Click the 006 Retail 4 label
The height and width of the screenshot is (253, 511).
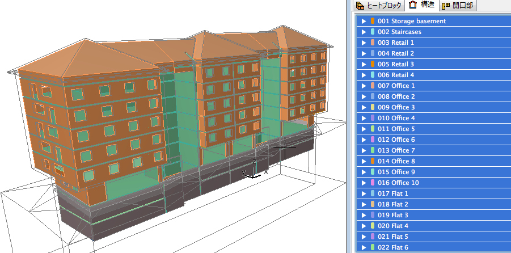pyautogui.click(x=396, y=75)
